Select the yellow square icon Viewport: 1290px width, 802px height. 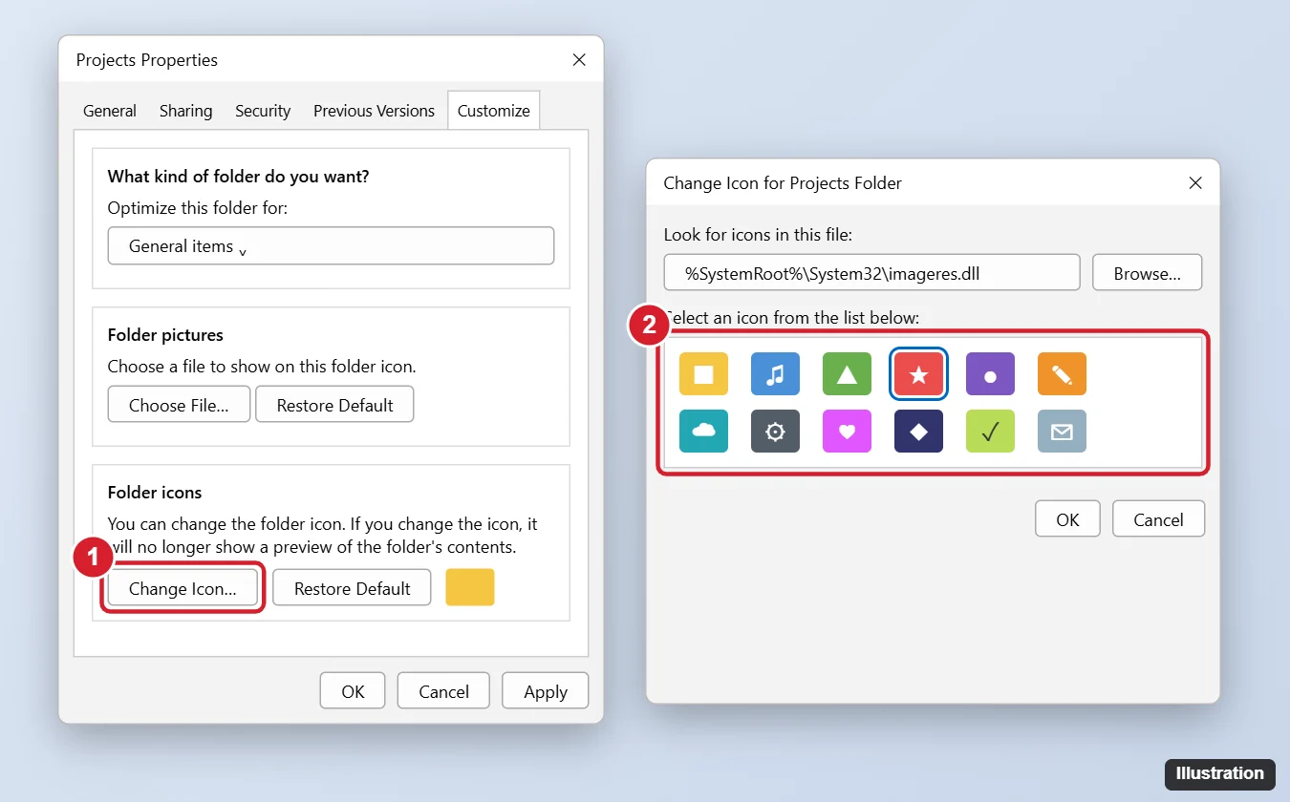703,374
